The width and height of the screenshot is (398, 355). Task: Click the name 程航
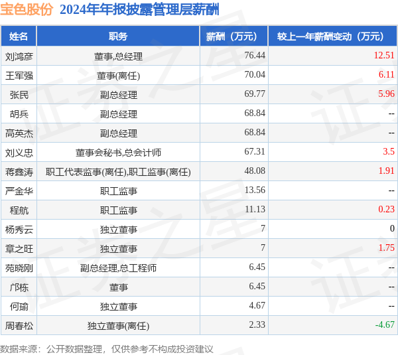click(19, 210)
